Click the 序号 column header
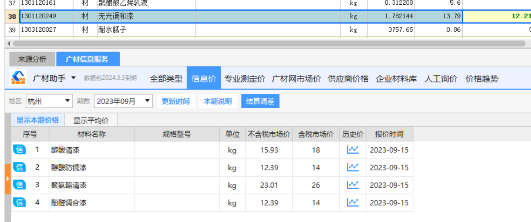Image resolution: width=531 pixels, height=222 pixels. click(x=30, y=134)
